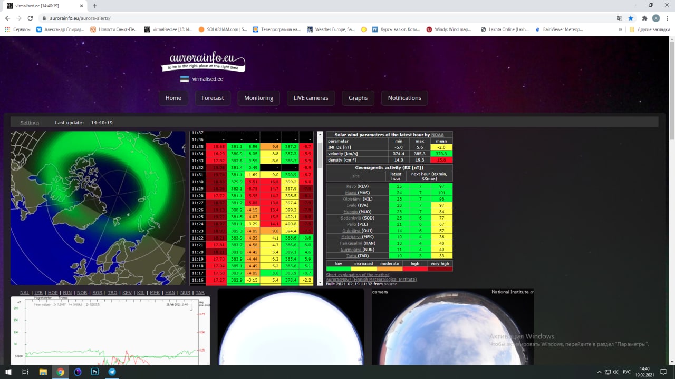This screenshot has width=675, height=379.
Task: Click the data table scrollbar down arrow
Action: (x=320, y=283)
